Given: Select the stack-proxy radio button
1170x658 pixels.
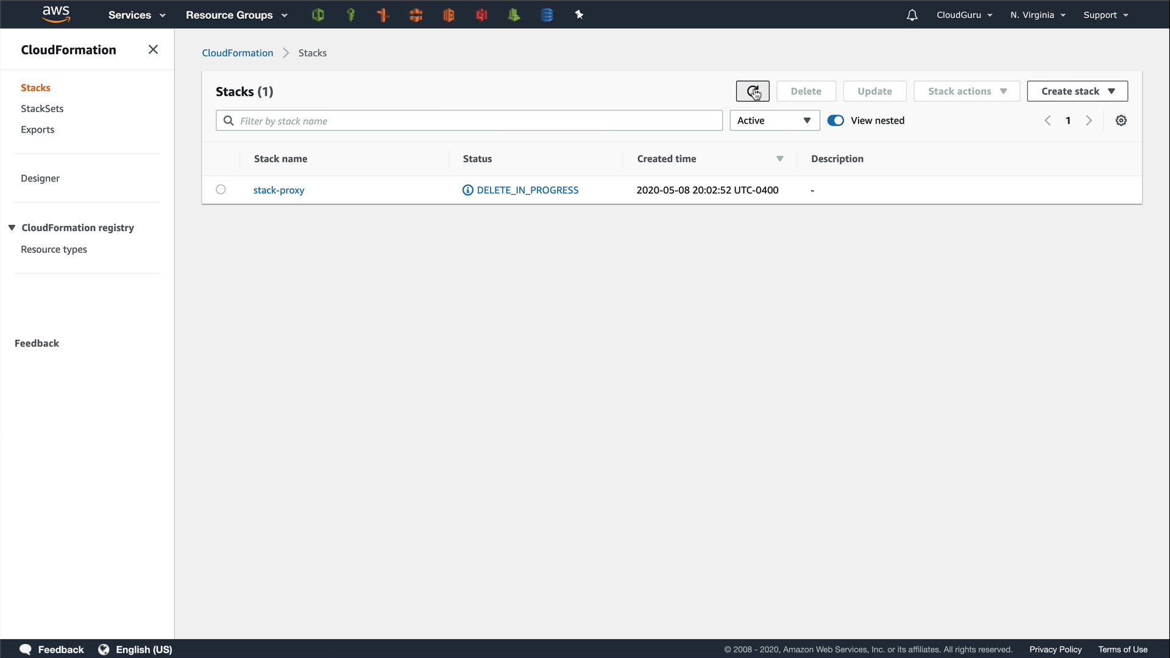Looking at the screenshot, I should pos(221,189).
